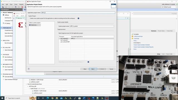Select ps7_cortexa9_0 processor row
Image resolution: width=178 pixels, height=100 pixels.
click(x=86, y=38)
